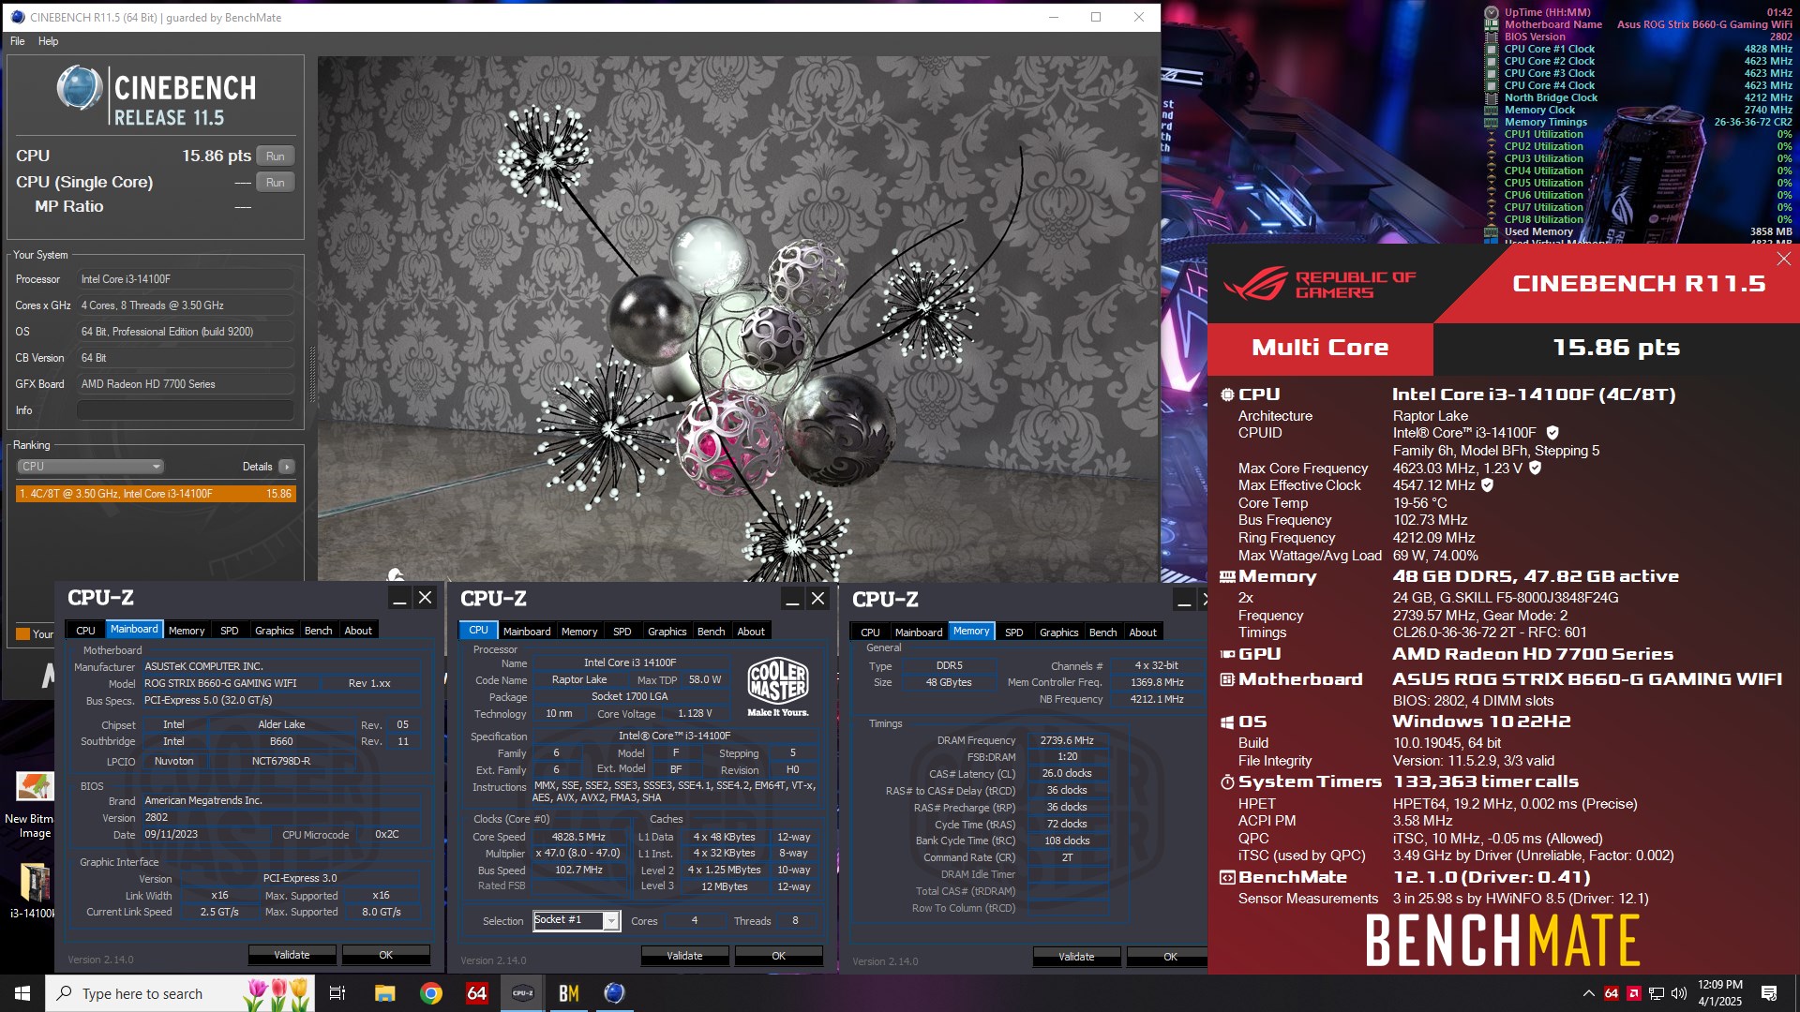Screen dimensions: 1800x1012
Task: Select the i3-14100F 15.86 ranking row
Action: [x=156, y=494]
